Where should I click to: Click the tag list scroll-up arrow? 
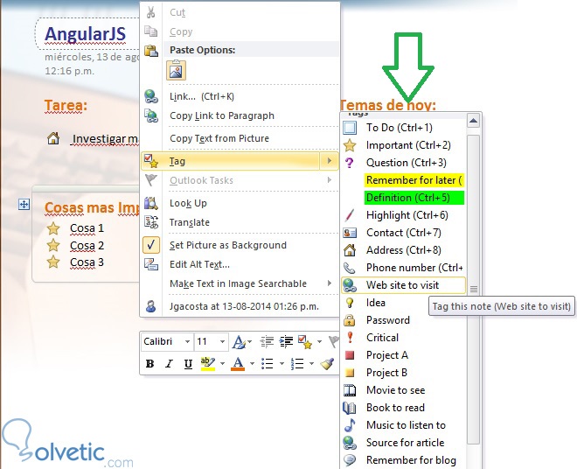pyautogui.click(x=473, y=121)
